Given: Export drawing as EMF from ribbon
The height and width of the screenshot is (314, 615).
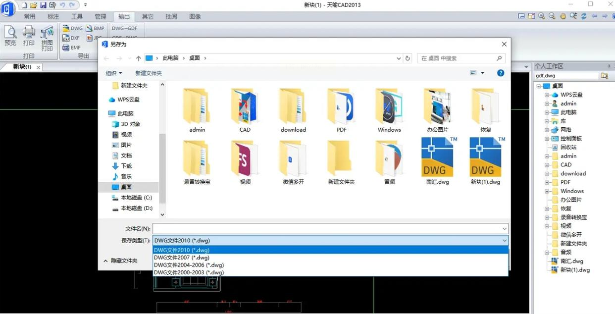Looking at the screenshot, I should click(x=72, y=48).
